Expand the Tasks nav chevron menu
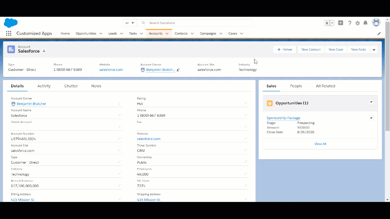Viewport: 390px width, 219px height. (141, 33)
